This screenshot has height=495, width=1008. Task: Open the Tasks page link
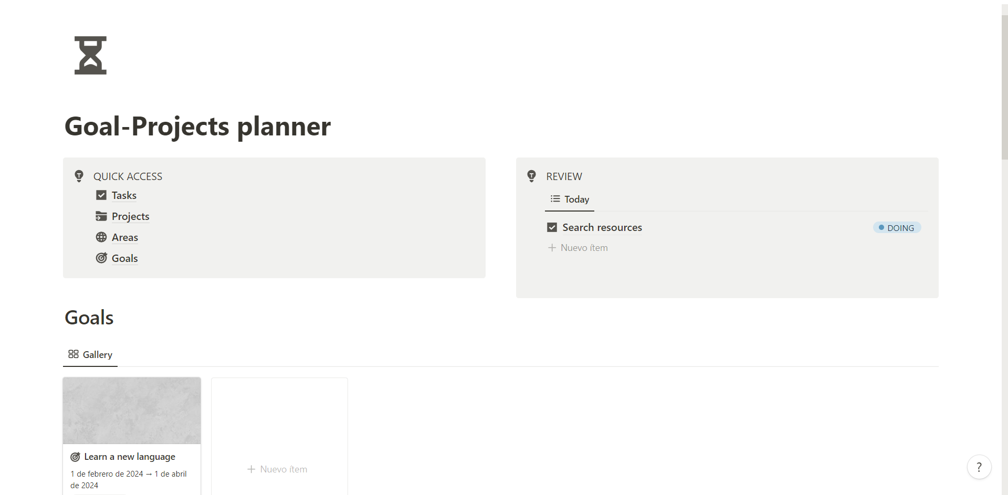pyautogui.click(x=124, y=195)
